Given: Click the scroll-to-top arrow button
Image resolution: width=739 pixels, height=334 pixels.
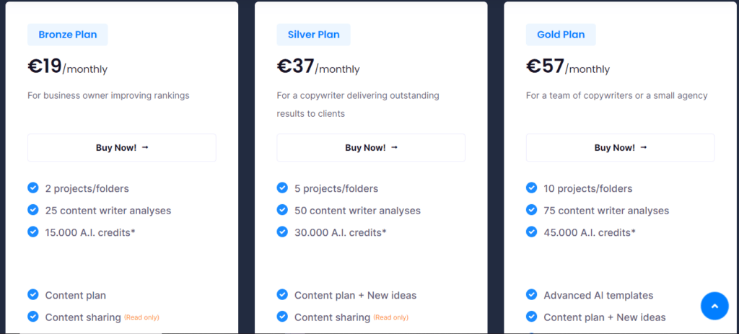Looking at the screenshot, I should point(714,306).
